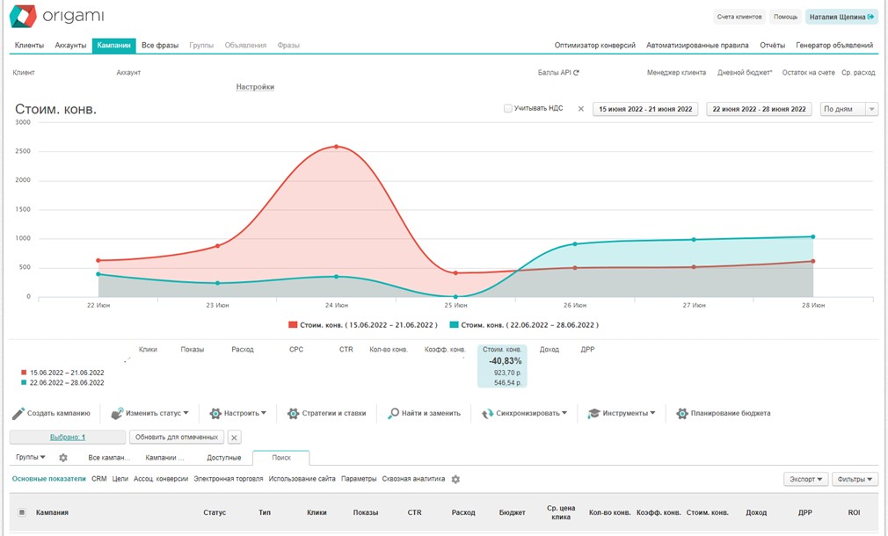The height and width of the screenshot is (536, 888).
Task: Click the gear icon beside Группы dropdown
Action: [x=63, y=458]
